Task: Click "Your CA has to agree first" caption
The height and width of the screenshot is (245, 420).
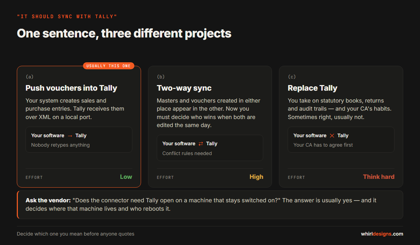Action: 323,145
